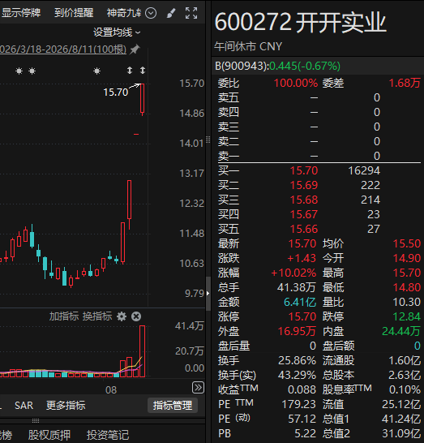Click the 换指标 link
The height and width of the screenshot is (443, 424).
(x=97, y=316)
